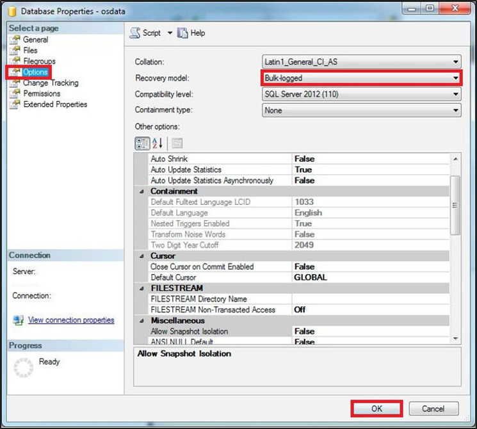
Task: Open the Script dropdown arrow
Action: 170,33
